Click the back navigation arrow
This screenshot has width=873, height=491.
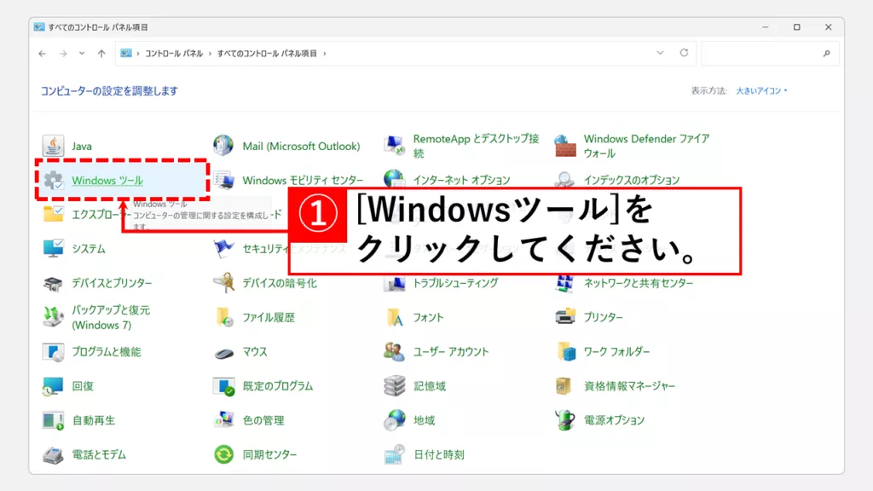(43, 53)
